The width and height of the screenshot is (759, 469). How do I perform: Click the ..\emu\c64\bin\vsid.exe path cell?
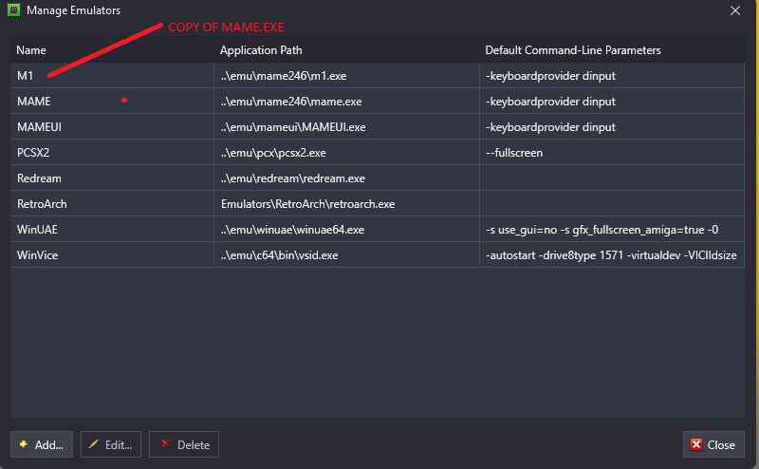coord(346,255)
